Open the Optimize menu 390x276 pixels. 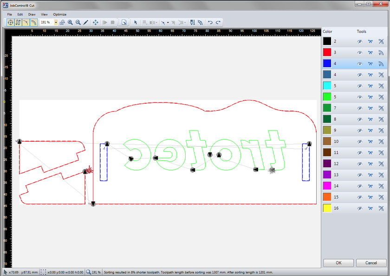[x=59, y=14]
